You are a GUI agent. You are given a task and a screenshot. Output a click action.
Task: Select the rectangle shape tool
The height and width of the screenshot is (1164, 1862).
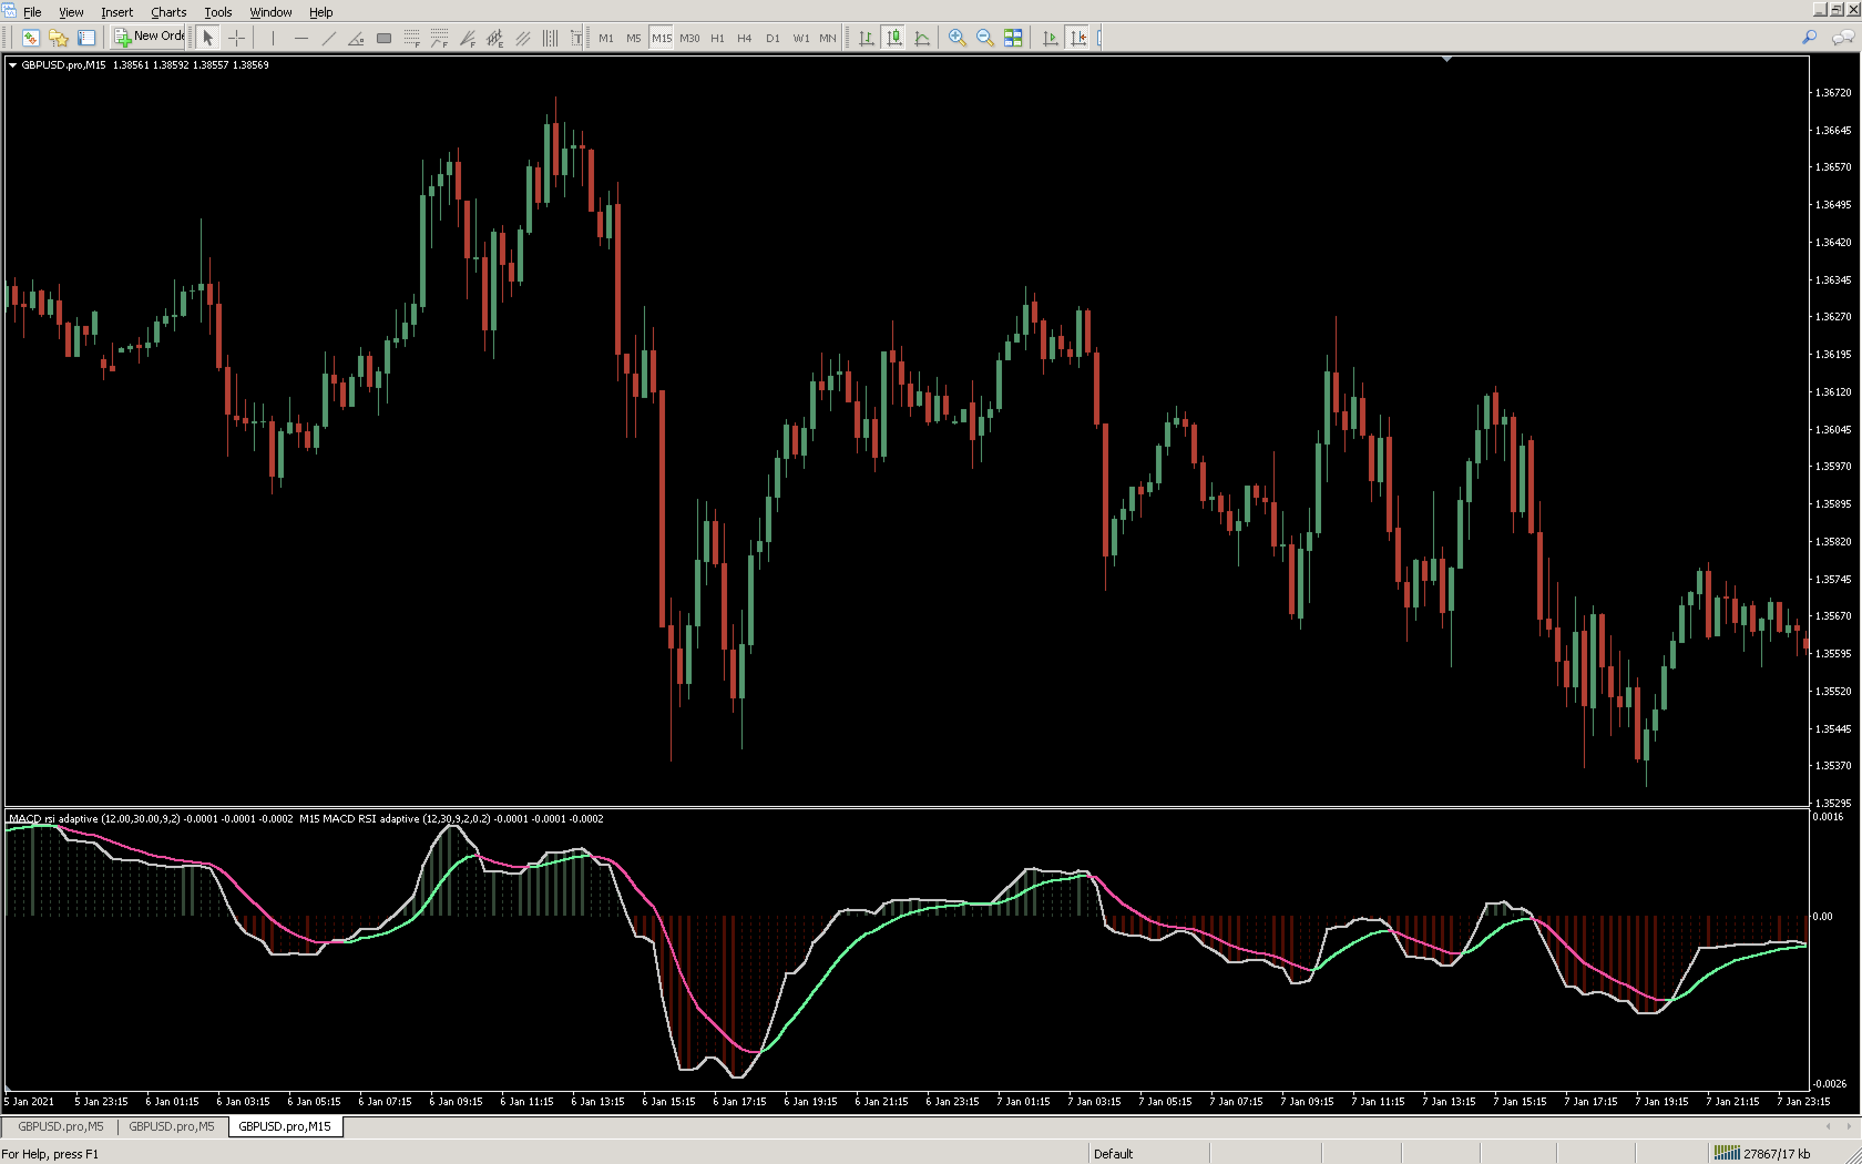click(x=383, y=37)
